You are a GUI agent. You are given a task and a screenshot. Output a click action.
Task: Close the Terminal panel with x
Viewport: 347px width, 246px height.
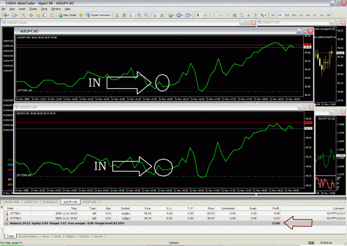[2, 207]
